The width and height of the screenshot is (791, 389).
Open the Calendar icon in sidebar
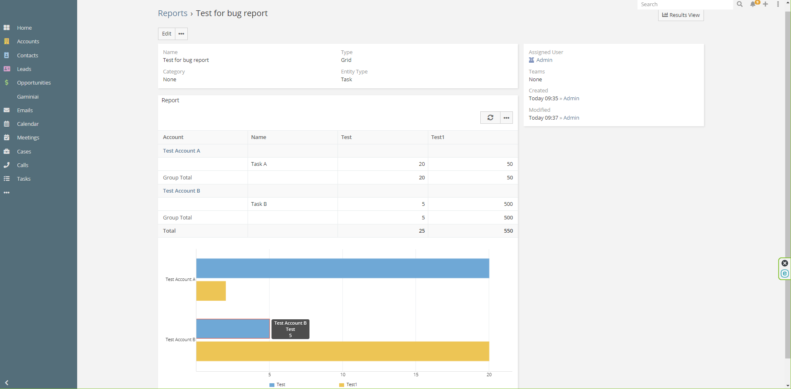7,124
